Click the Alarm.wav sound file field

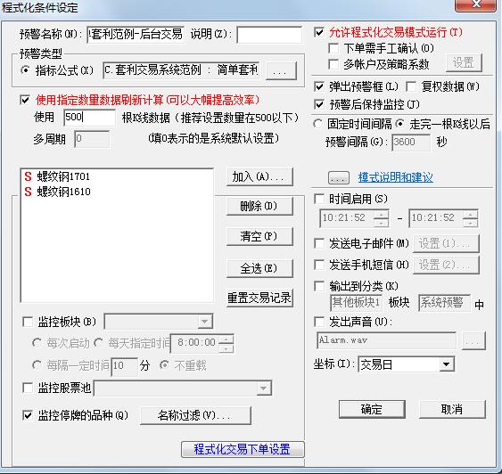click(x=386, y=340)
